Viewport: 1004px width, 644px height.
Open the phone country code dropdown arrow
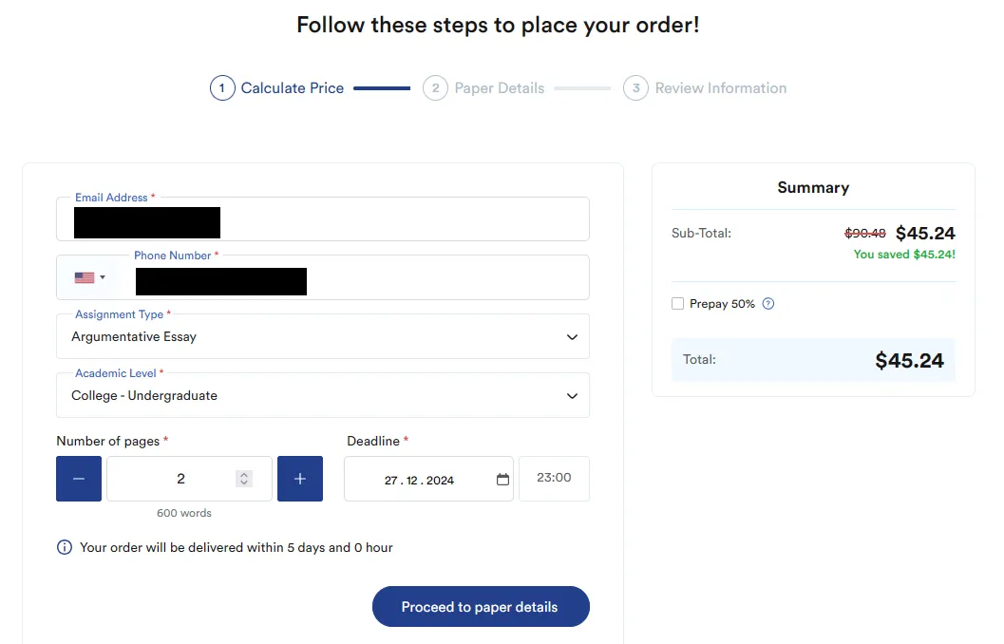pyautogui.click(x=103, y=277)
